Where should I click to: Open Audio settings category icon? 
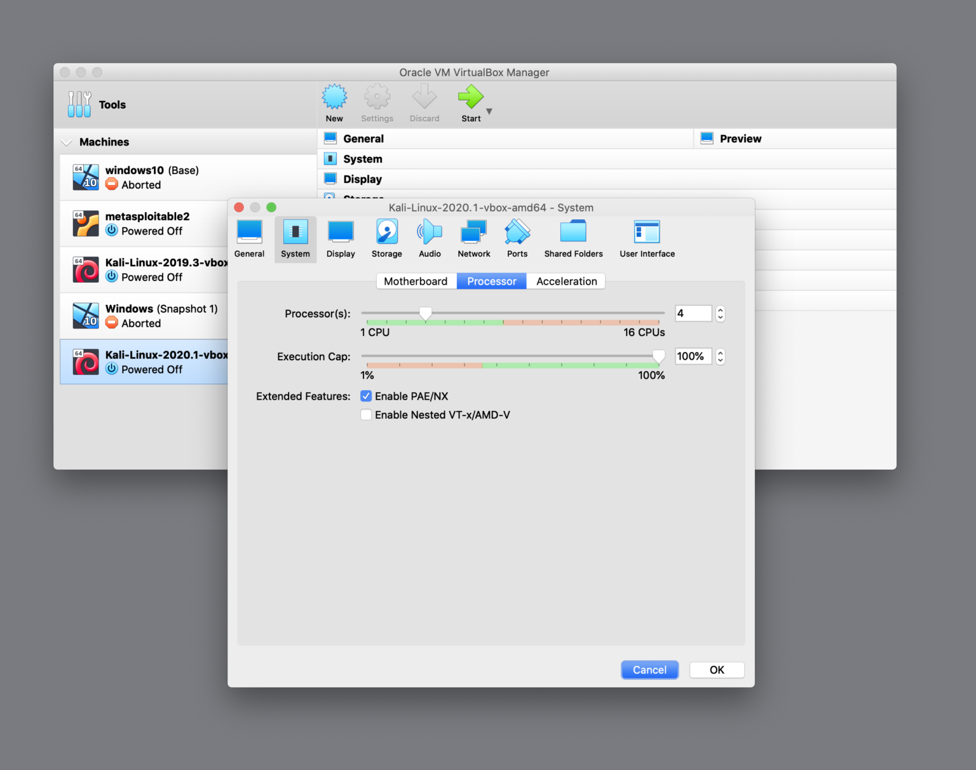click(x=430, y=232)
